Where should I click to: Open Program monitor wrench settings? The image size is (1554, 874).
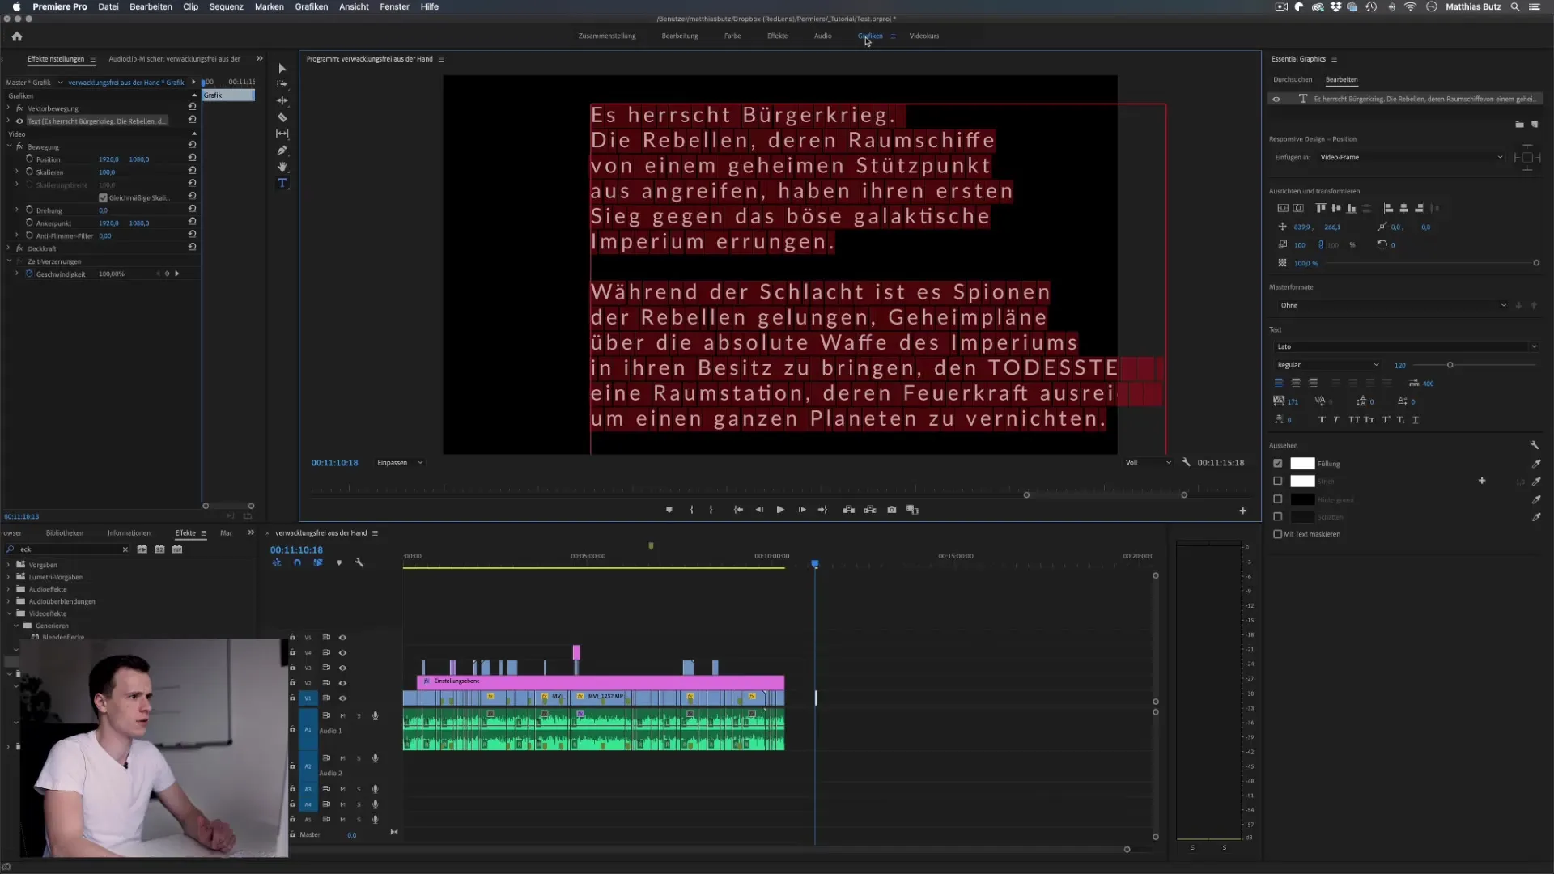(1186, 462)
